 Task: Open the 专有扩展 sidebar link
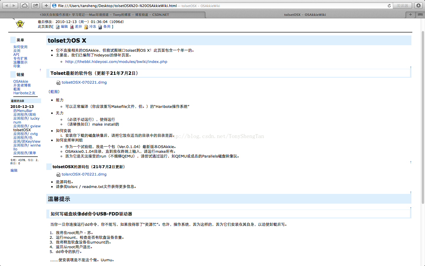pos(20,59)
